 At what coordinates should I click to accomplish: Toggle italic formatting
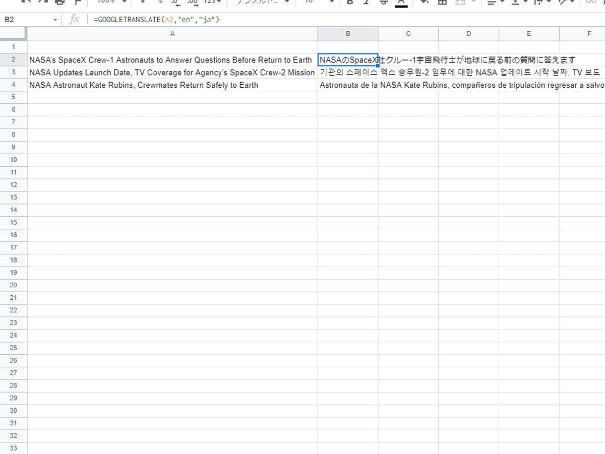point(367,2)
